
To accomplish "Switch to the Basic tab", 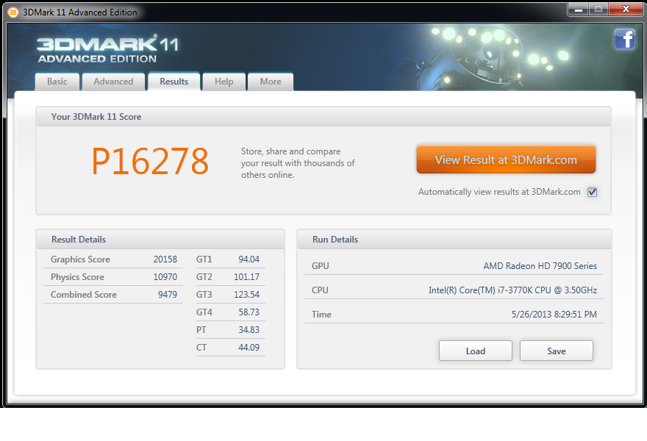I will [57, 82].
